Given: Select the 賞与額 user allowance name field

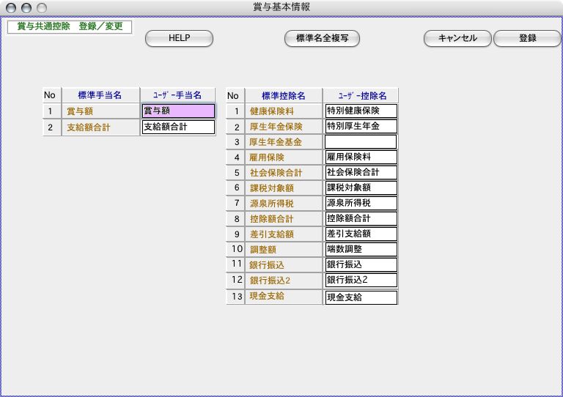Looking at the screenshot, I should 178,111.
